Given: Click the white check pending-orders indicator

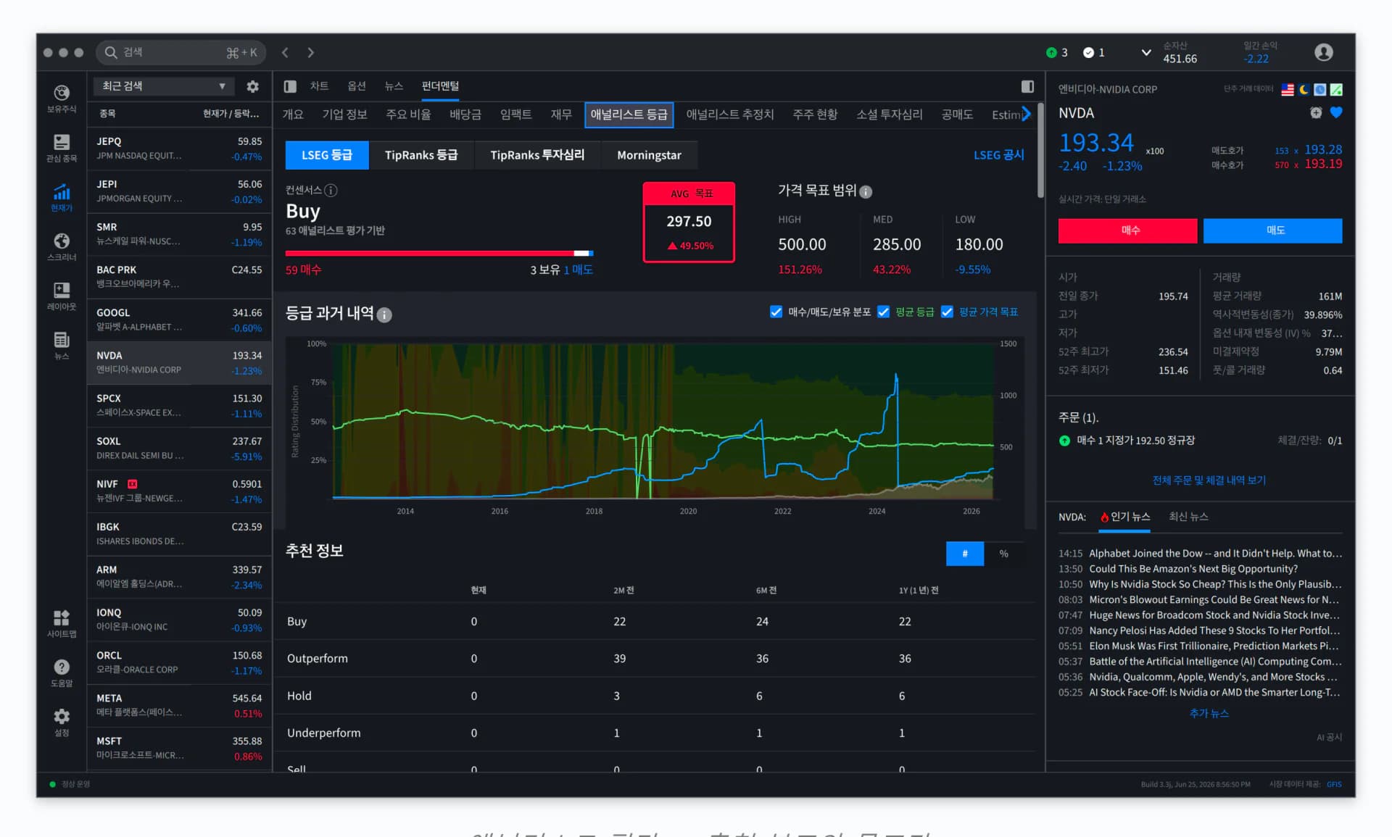Looking at the screenshot, I should (1088, 52).
